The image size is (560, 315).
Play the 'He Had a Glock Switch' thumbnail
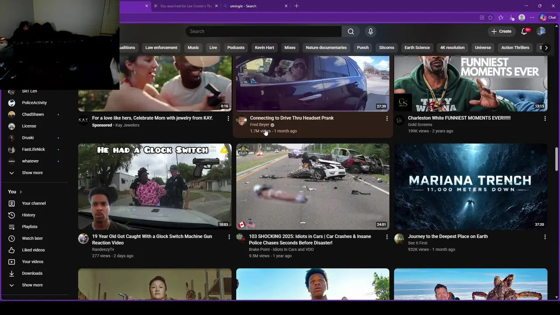click(x=155, y=186)
